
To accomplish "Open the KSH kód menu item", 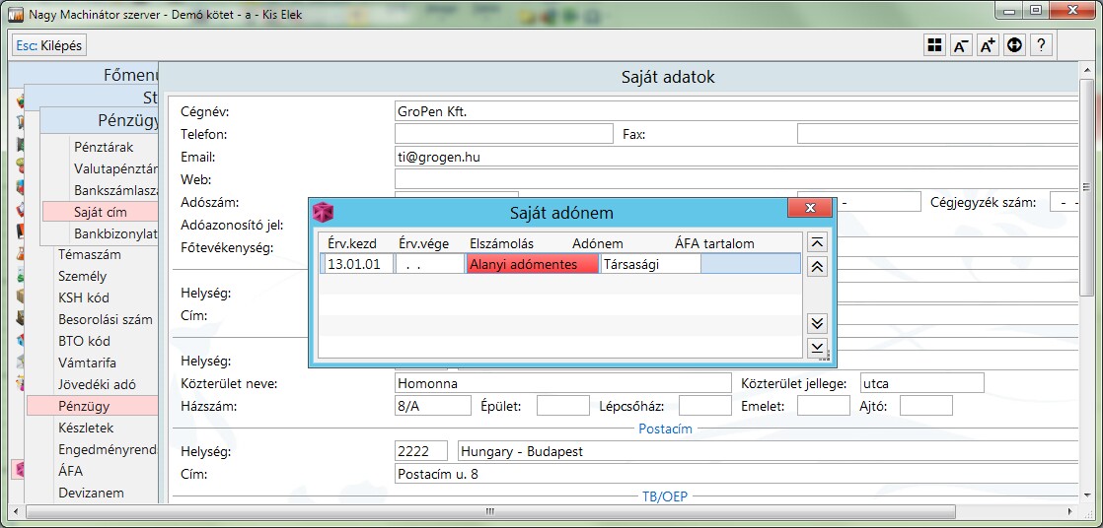I will [x=84, y=297].
